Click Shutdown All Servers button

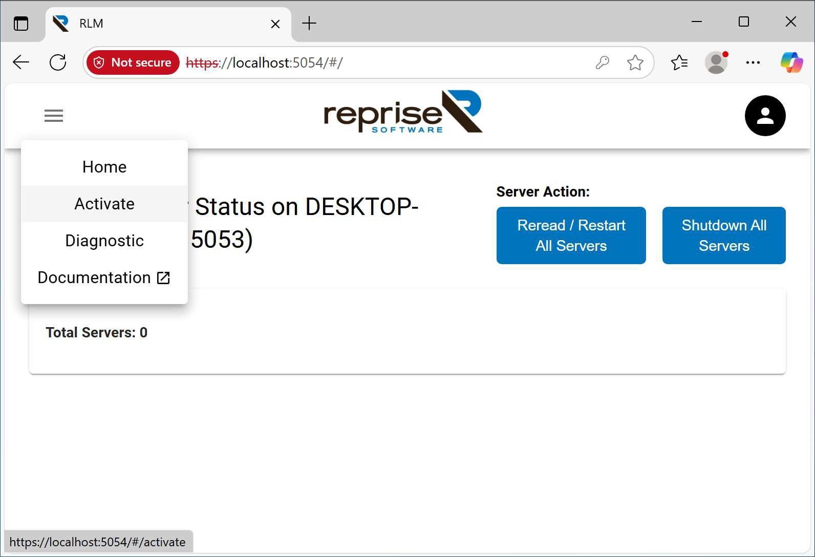point(724,235)
